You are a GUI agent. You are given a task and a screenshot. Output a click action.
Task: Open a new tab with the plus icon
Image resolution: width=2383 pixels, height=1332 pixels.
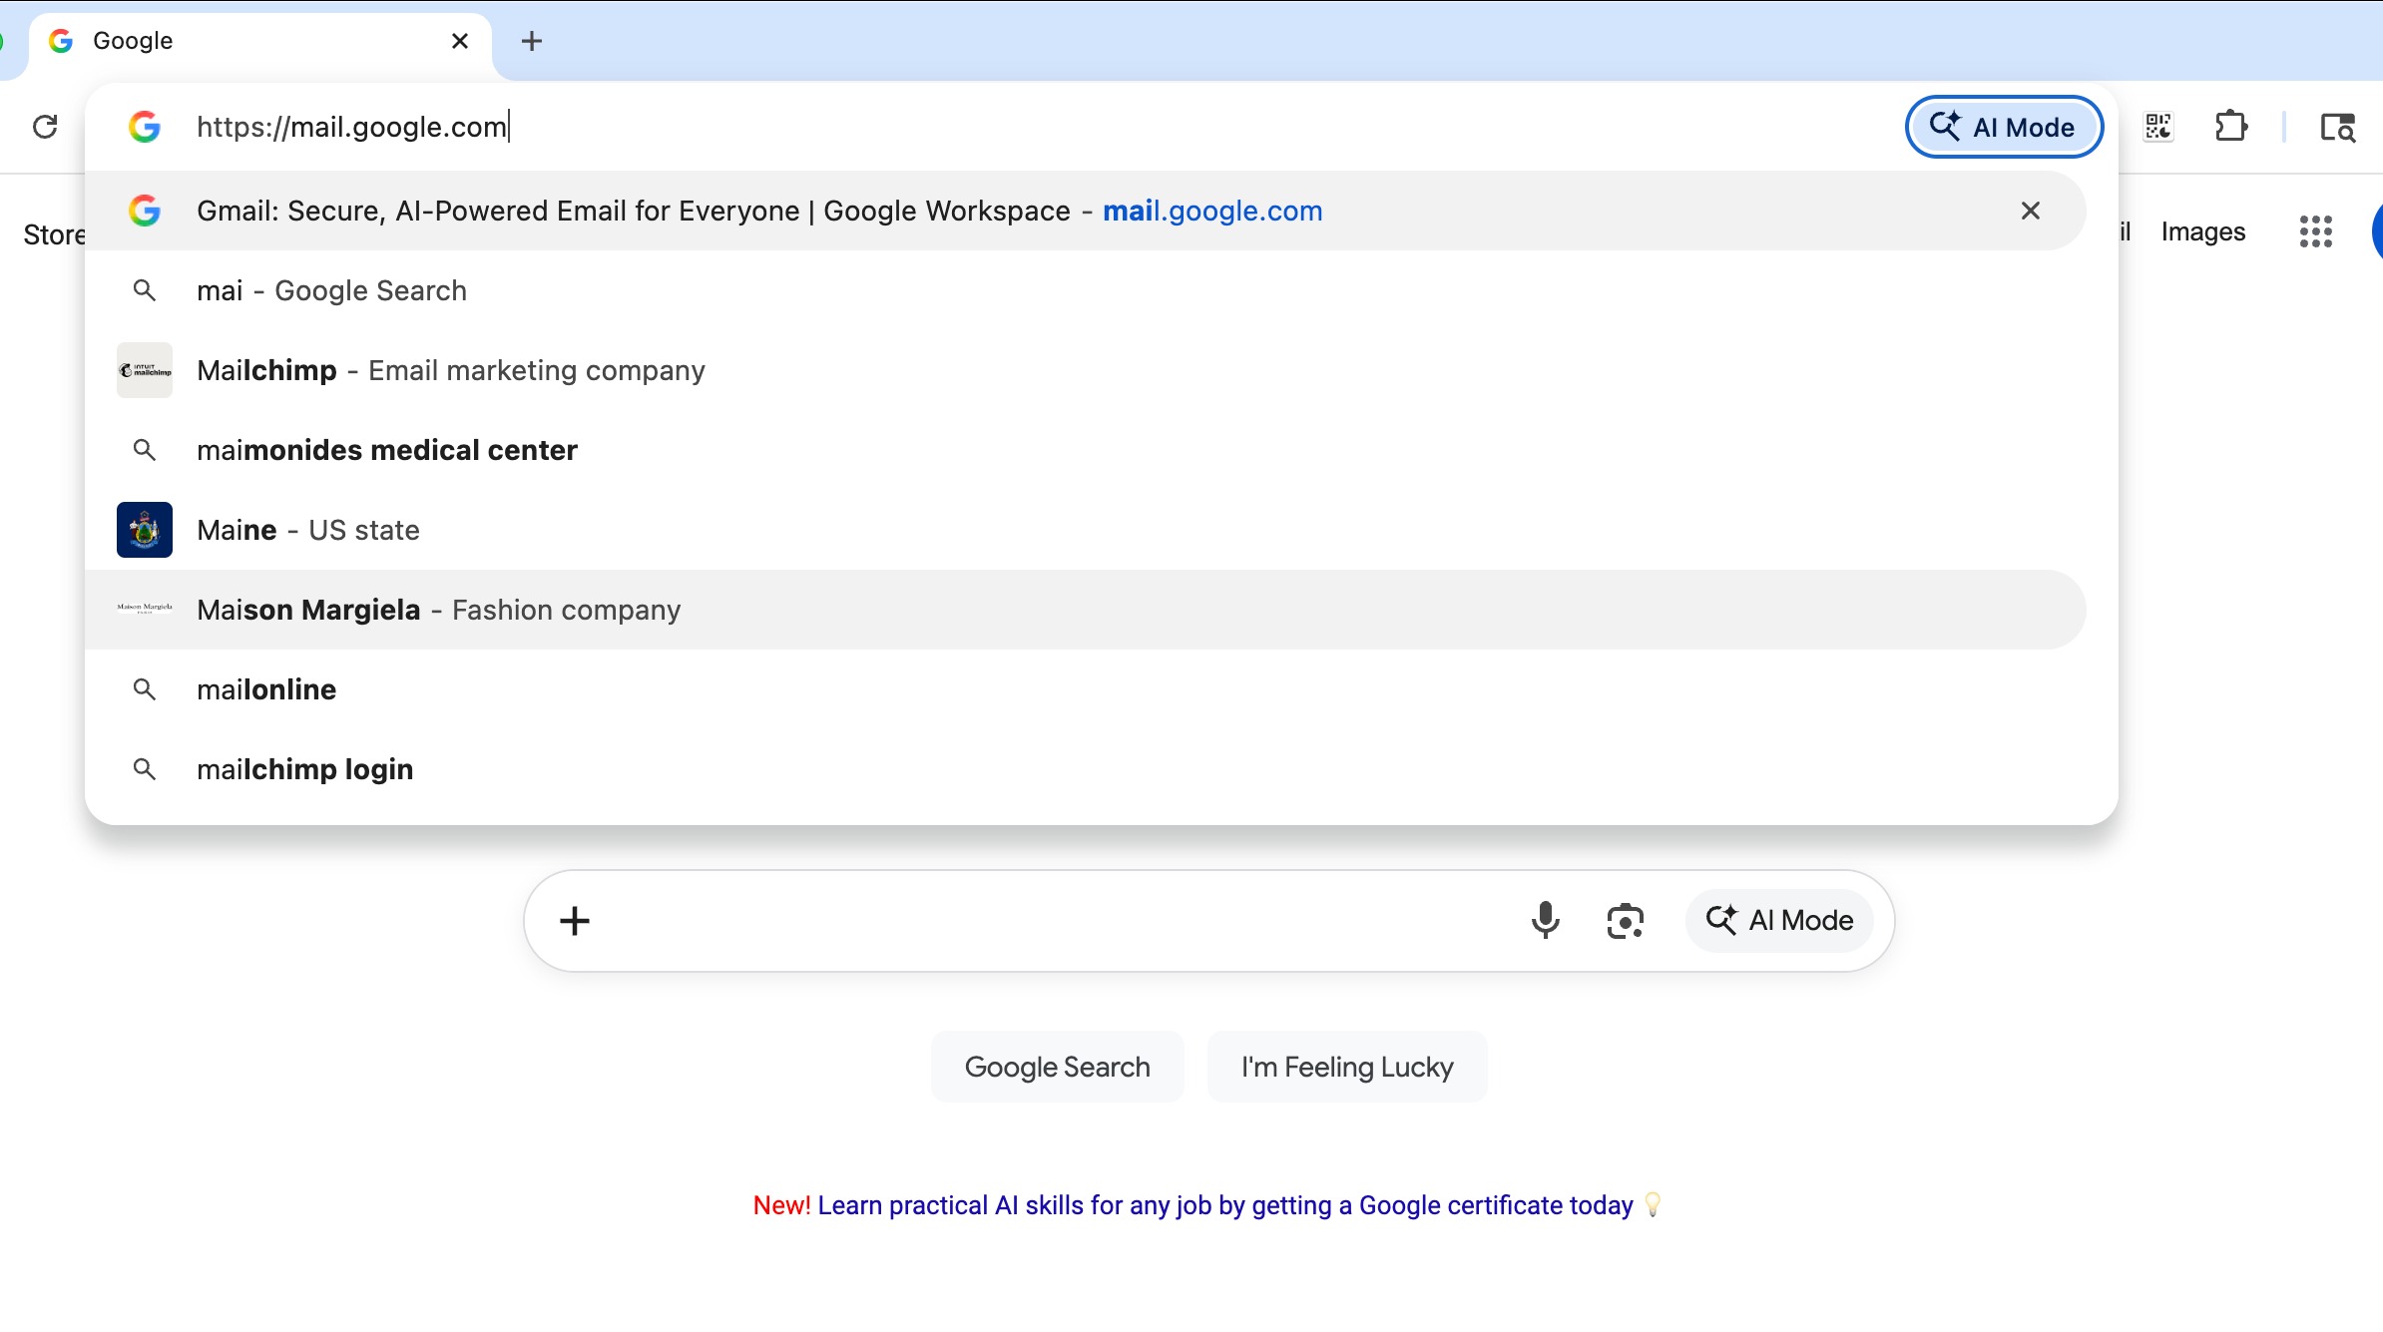coord(532,41)
